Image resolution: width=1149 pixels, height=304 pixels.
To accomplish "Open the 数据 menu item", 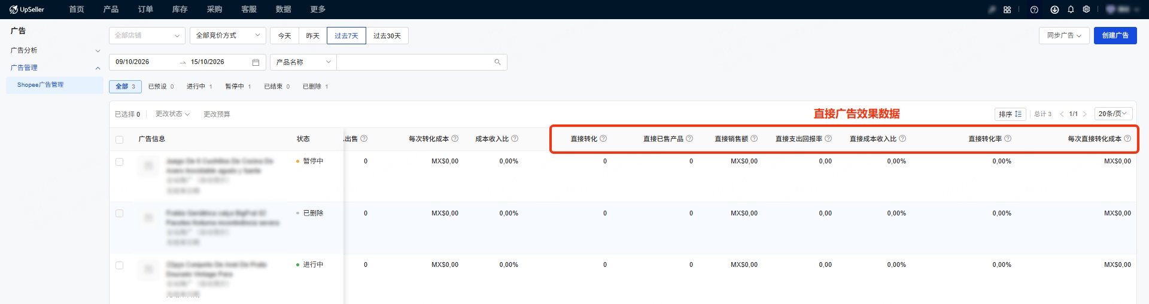I will (284, 10).
